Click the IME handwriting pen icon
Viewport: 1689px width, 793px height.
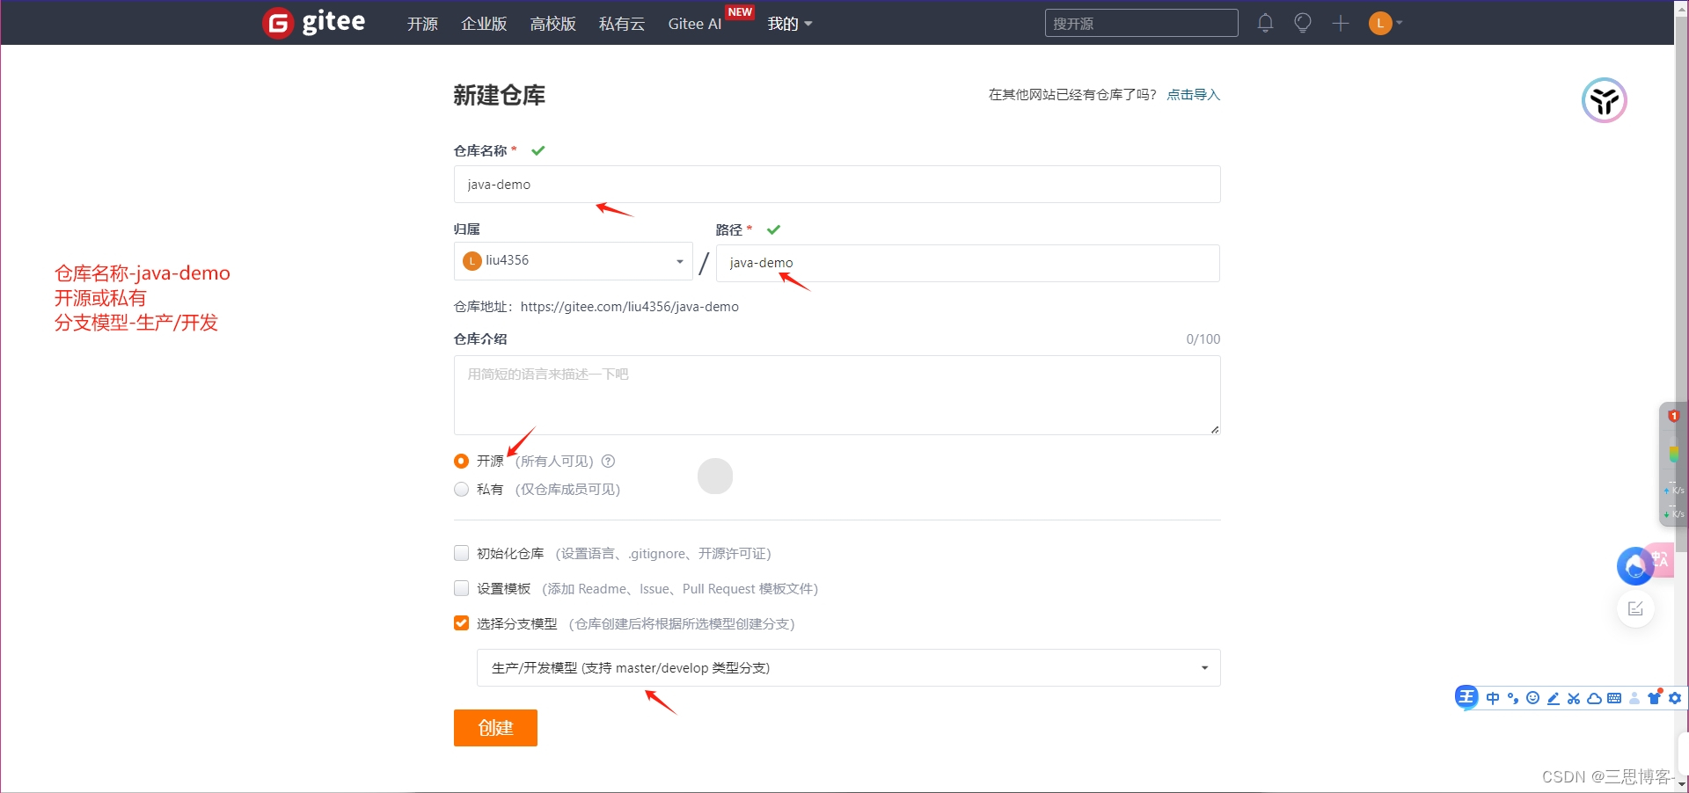click(x=1554, y=698)
